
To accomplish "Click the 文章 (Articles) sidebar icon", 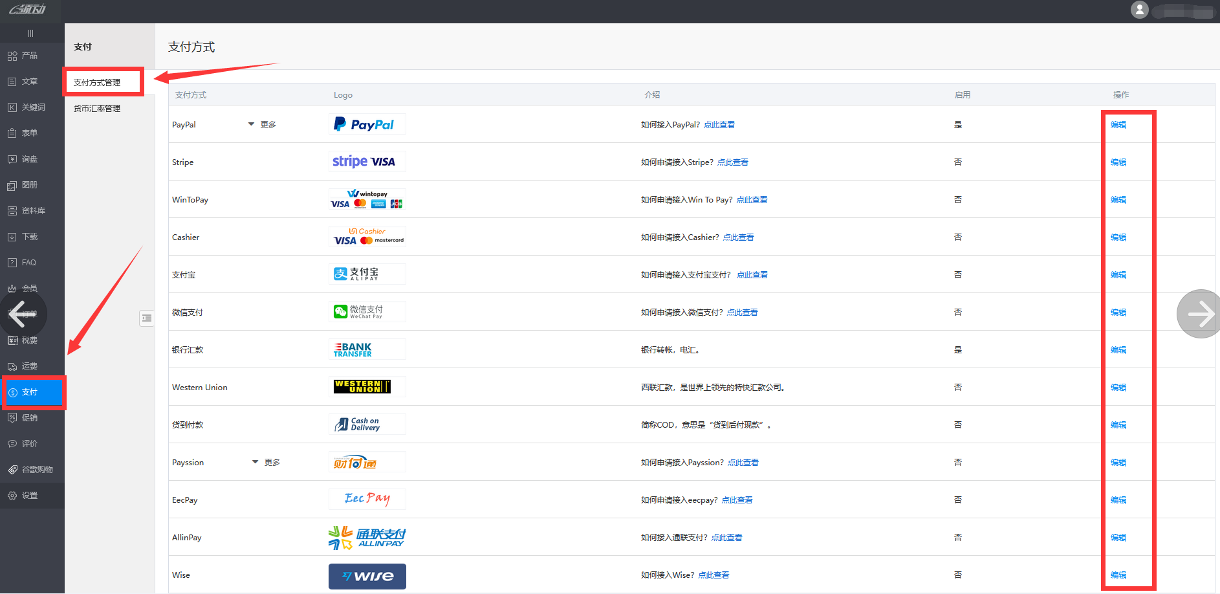I will (12, 82).
